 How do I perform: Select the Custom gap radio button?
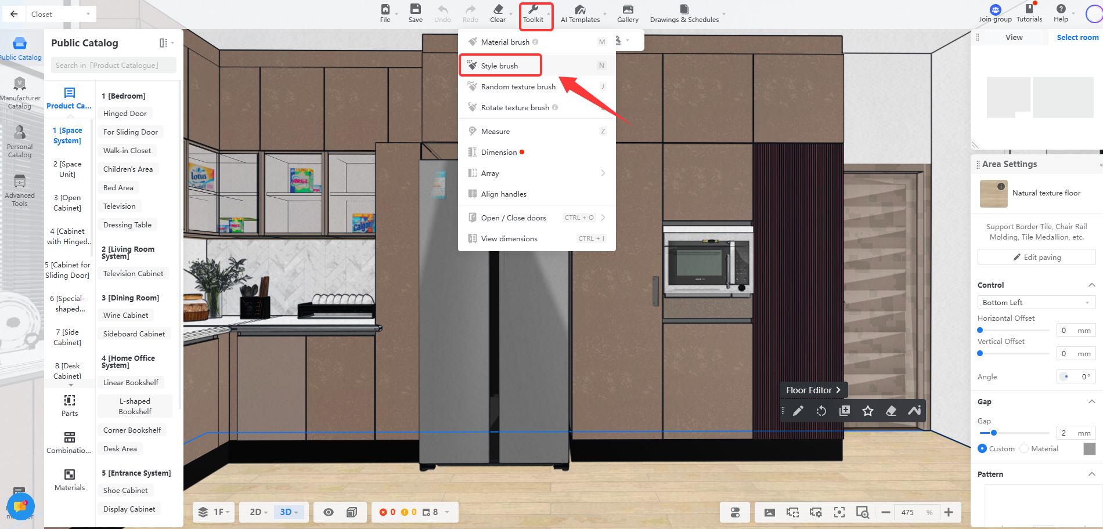pos(982,449)
